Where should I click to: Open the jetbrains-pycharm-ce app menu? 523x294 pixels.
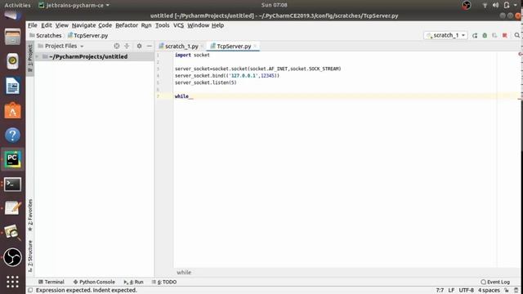(74, 5)
